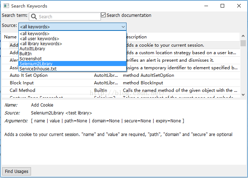Click AutoItLibr... source cell of Block Input
Screen dimensions: 248x178
point(106,83)
